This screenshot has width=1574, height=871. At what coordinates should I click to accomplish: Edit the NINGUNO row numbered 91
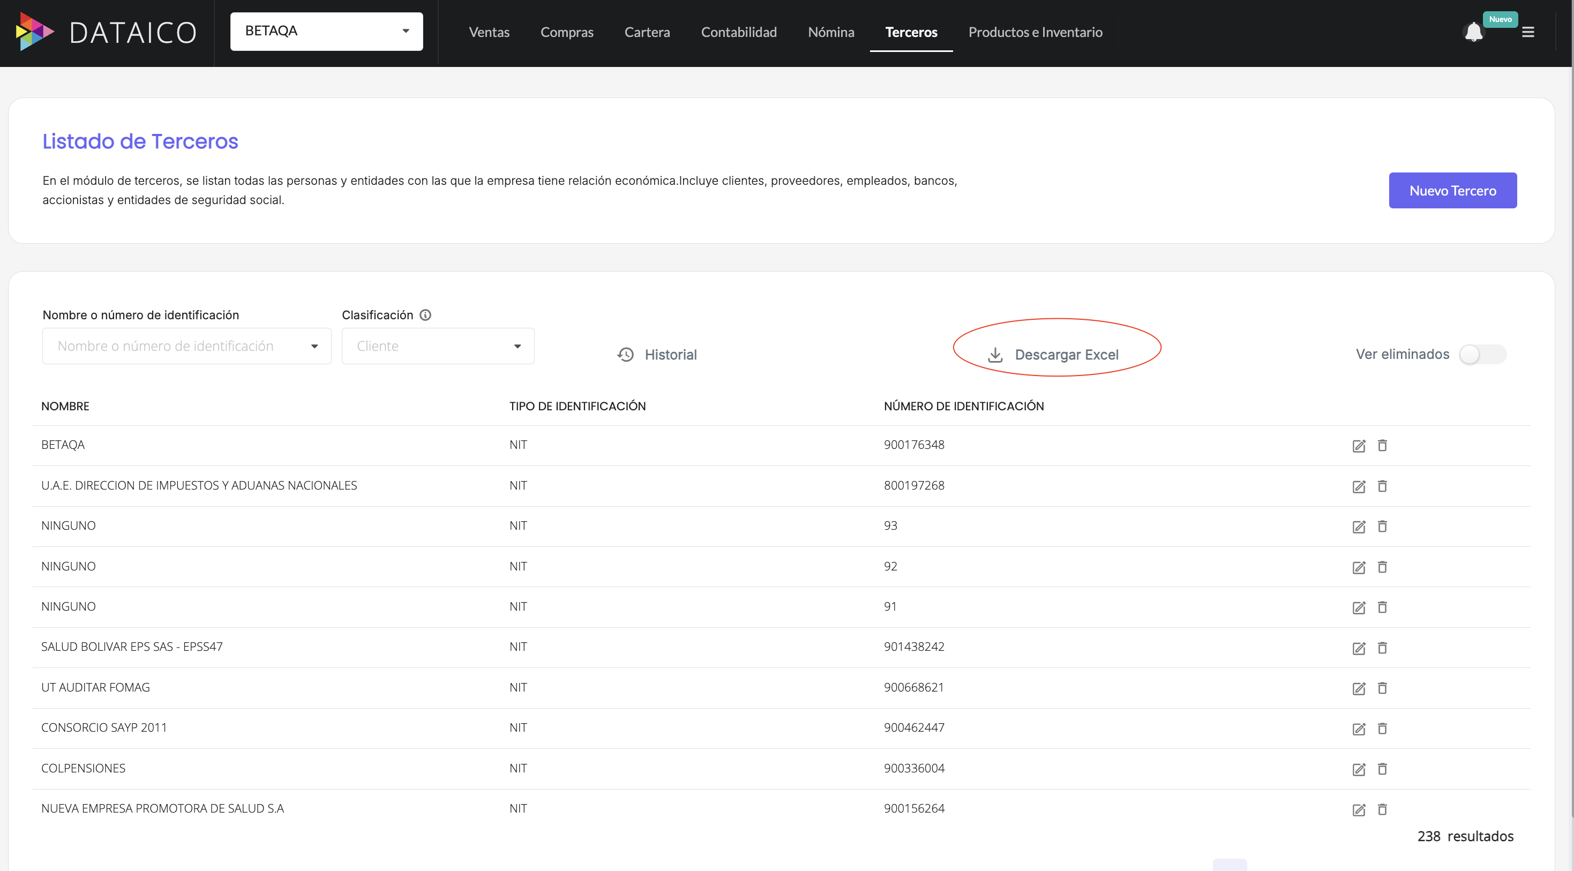click(x=1359, y=608)
